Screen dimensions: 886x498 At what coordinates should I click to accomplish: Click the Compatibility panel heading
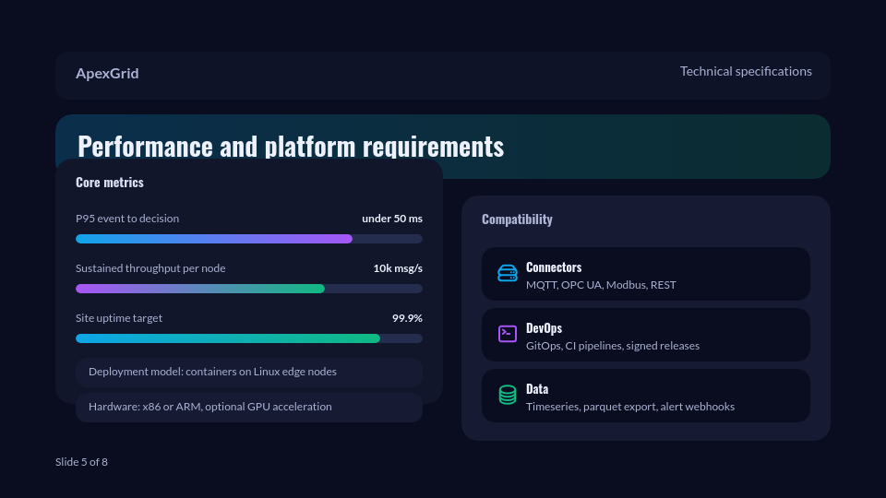[x=517, y=219]
